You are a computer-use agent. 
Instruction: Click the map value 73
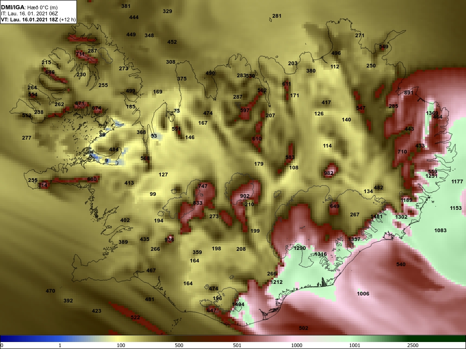(177, 111)
